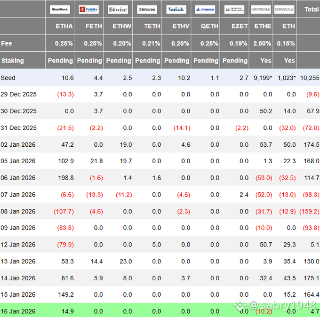Click the Franklin Templeton logo

tap(234, 9)
